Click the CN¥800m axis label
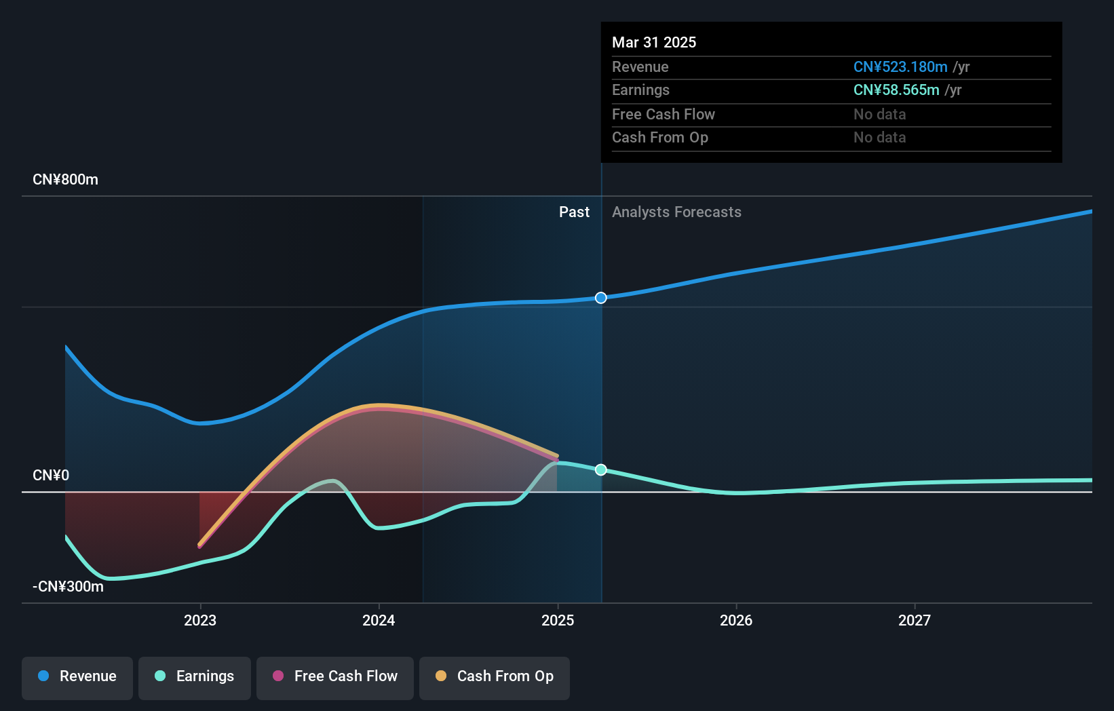The height and width of the screenshot is (711, 1114). (65, 180)
